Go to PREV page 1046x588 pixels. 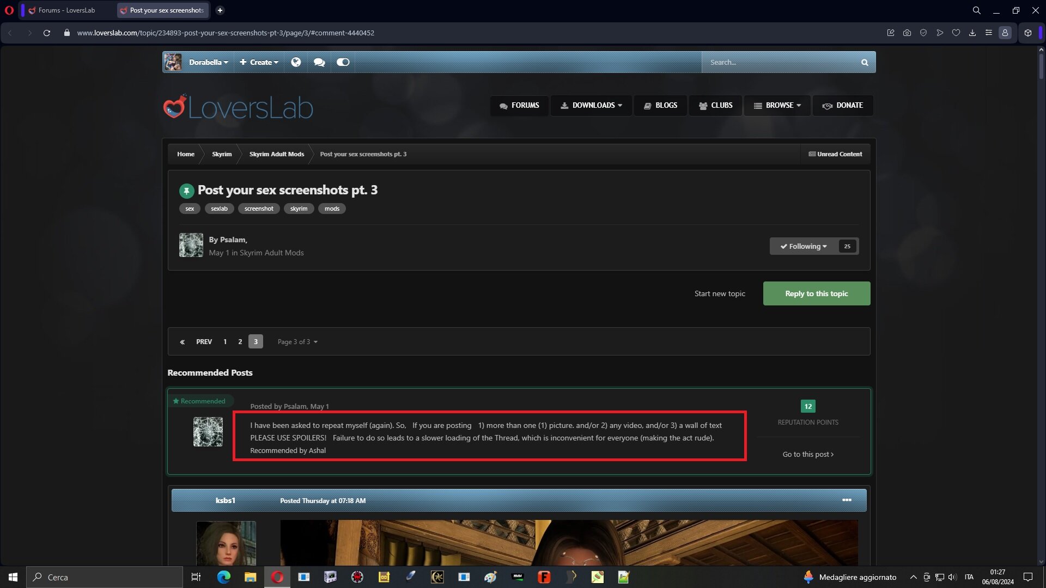tap(204, 342)
